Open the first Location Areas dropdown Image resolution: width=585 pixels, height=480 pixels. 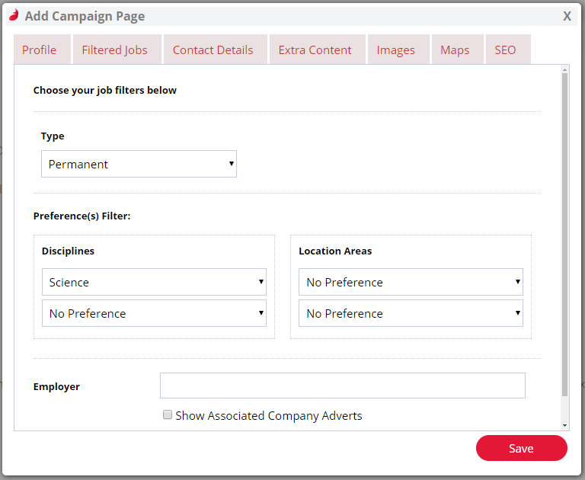click(411, 282)
